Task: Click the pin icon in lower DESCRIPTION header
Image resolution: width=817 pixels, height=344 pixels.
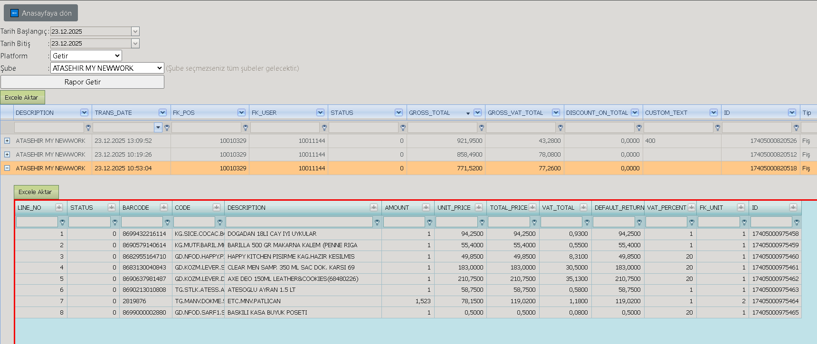Action: 374,207
